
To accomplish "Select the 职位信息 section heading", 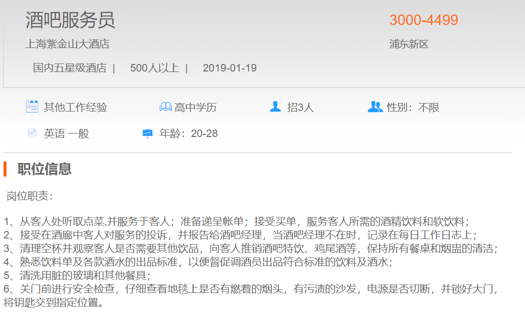I will point(45,169).
